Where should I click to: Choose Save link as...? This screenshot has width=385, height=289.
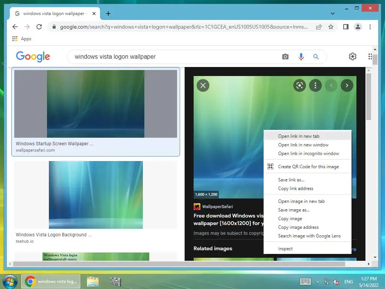[308, 180]
